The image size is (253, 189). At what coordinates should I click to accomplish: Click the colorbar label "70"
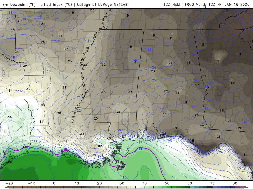[212, 183]
